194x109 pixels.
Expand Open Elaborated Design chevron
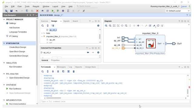click(x=7, y=78)
